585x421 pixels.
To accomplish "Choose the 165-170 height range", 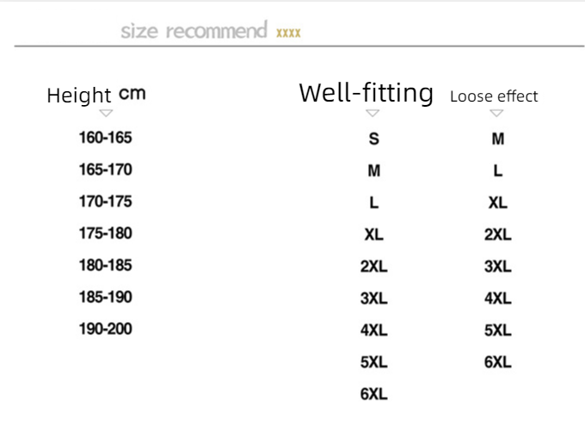I will (x=106, y=170).
